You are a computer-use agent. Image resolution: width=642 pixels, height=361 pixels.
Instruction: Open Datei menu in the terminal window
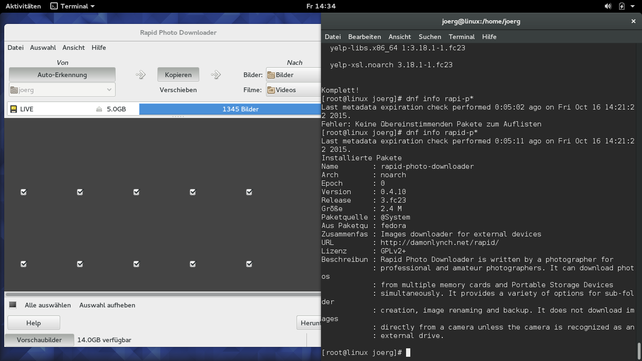click(333, 37)
